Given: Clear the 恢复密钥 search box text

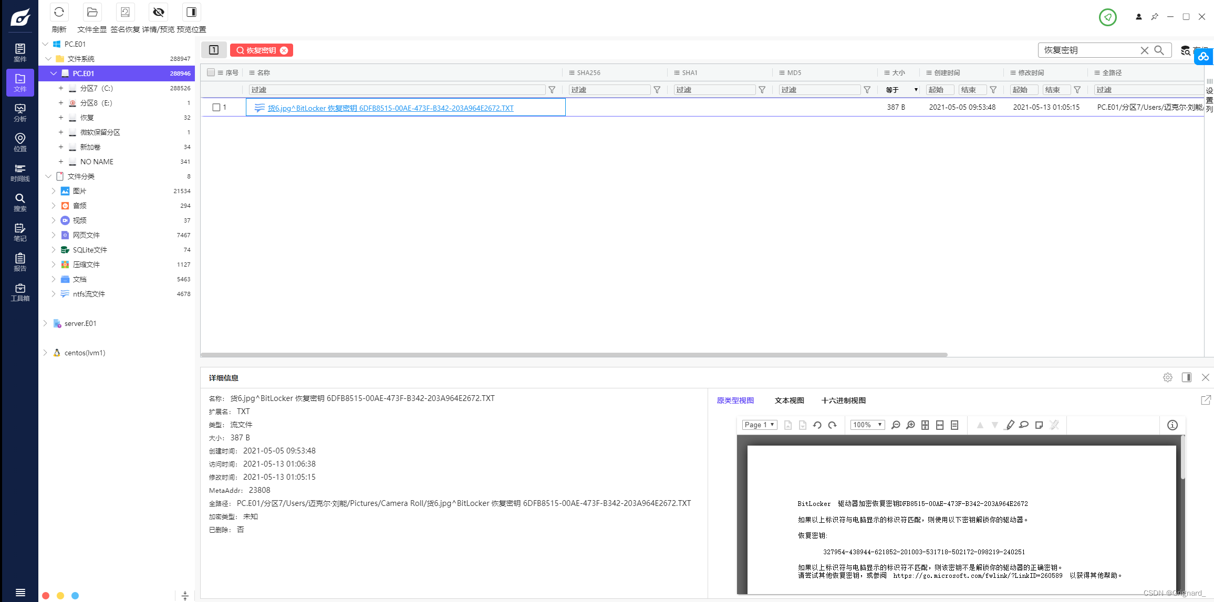Looking at the screenshot, I should point(1144,50).
